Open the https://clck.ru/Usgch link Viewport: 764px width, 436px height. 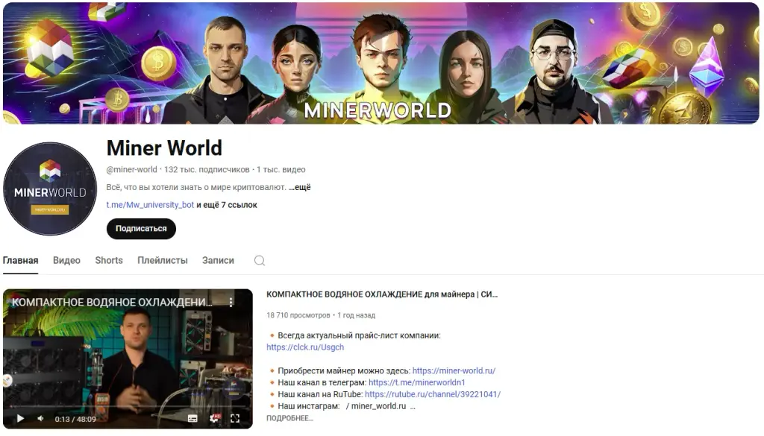305,347
